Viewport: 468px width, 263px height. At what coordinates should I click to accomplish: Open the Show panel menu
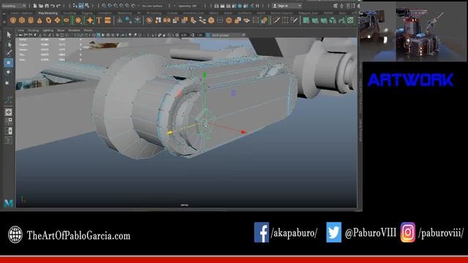click(x=61, y=31)
